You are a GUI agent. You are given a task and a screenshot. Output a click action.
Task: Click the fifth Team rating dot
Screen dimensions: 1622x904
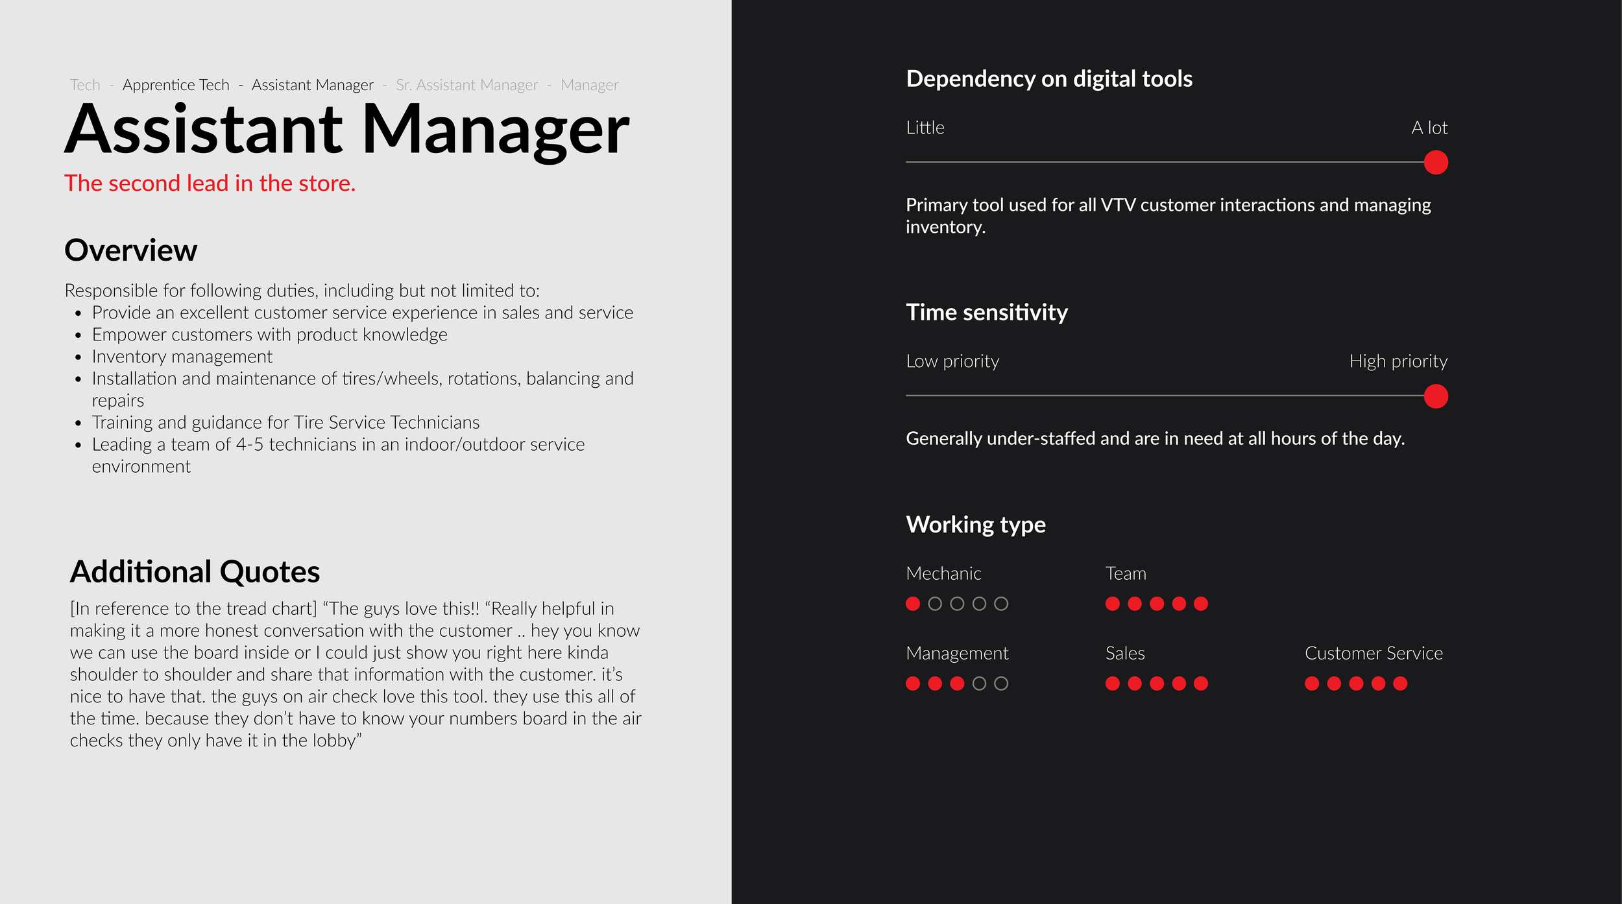coord(1201,604)
